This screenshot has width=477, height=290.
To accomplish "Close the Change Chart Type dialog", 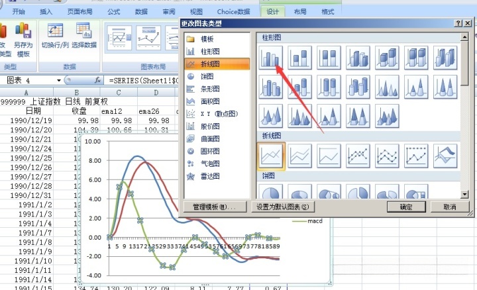I will pos(468,23).
